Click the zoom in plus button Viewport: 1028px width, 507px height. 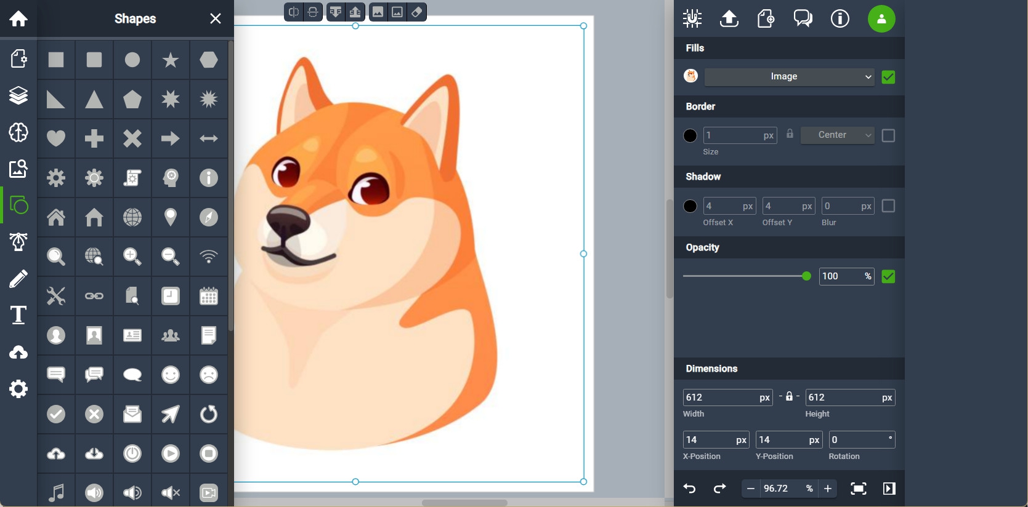(828, 489)
